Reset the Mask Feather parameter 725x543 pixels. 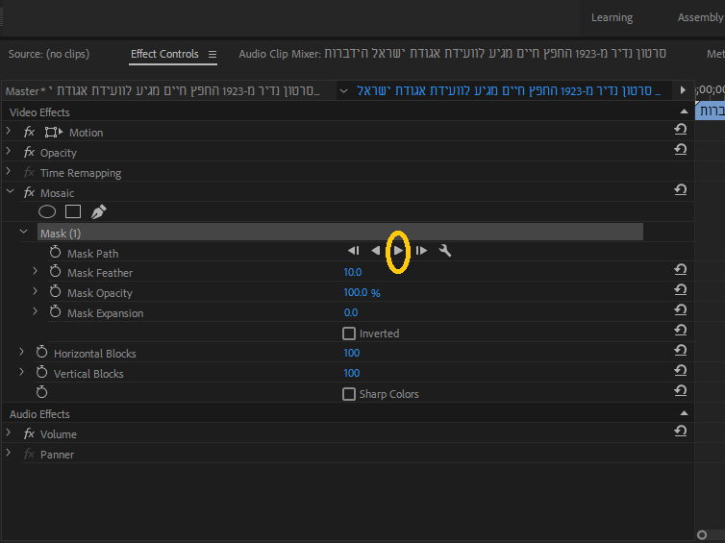coord(680,269)
